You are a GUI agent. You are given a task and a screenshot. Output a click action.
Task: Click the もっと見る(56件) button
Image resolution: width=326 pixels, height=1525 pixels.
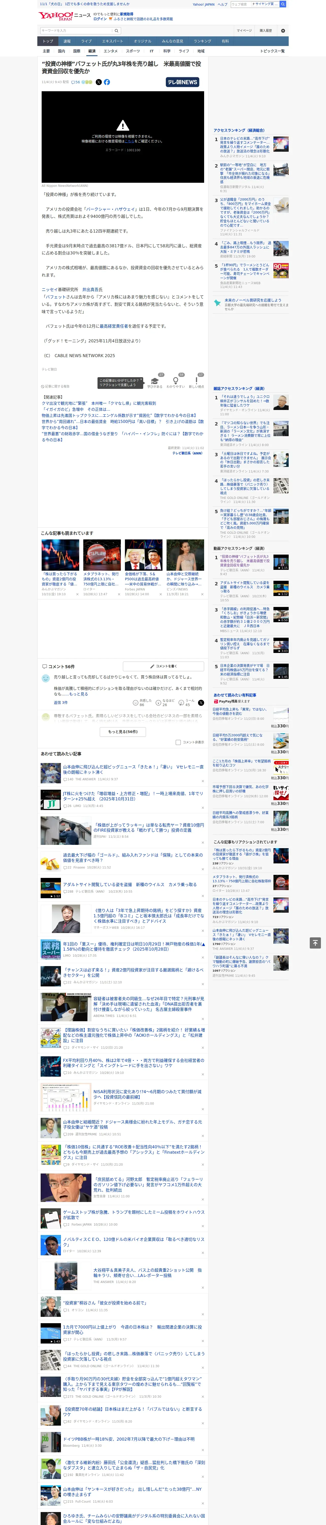point(122,732)
